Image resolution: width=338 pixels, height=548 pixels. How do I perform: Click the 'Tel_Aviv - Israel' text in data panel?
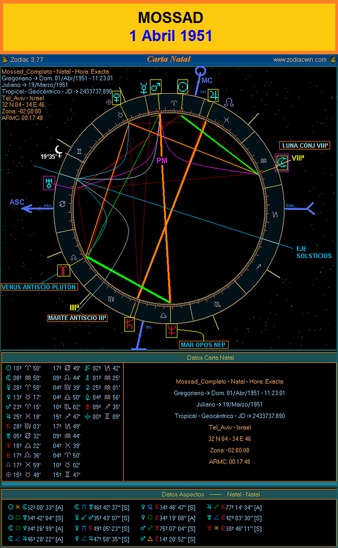click(x=229, y=427)
